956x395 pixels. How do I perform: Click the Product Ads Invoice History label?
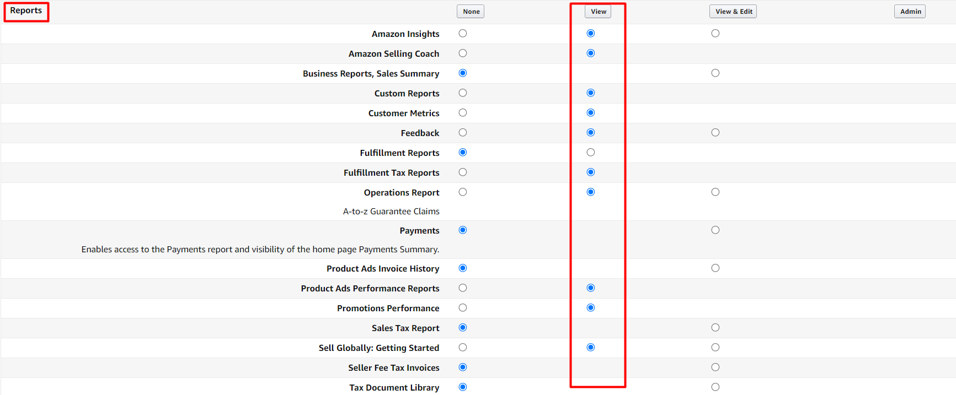383,269
